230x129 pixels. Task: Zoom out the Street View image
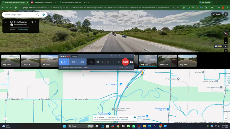[x=226, y=42]
